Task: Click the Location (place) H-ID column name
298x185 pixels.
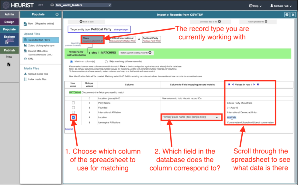Action: 109,98
